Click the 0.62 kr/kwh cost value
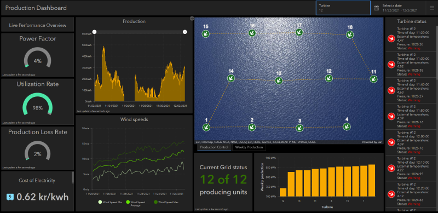 coord(43,197)
